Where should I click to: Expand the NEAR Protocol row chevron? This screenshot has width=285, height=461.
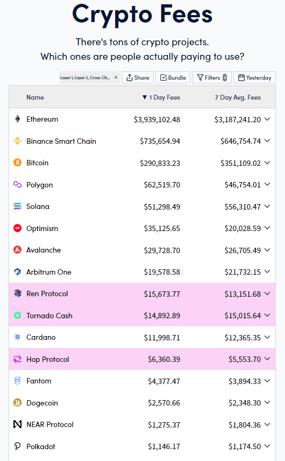click(267, 424)
